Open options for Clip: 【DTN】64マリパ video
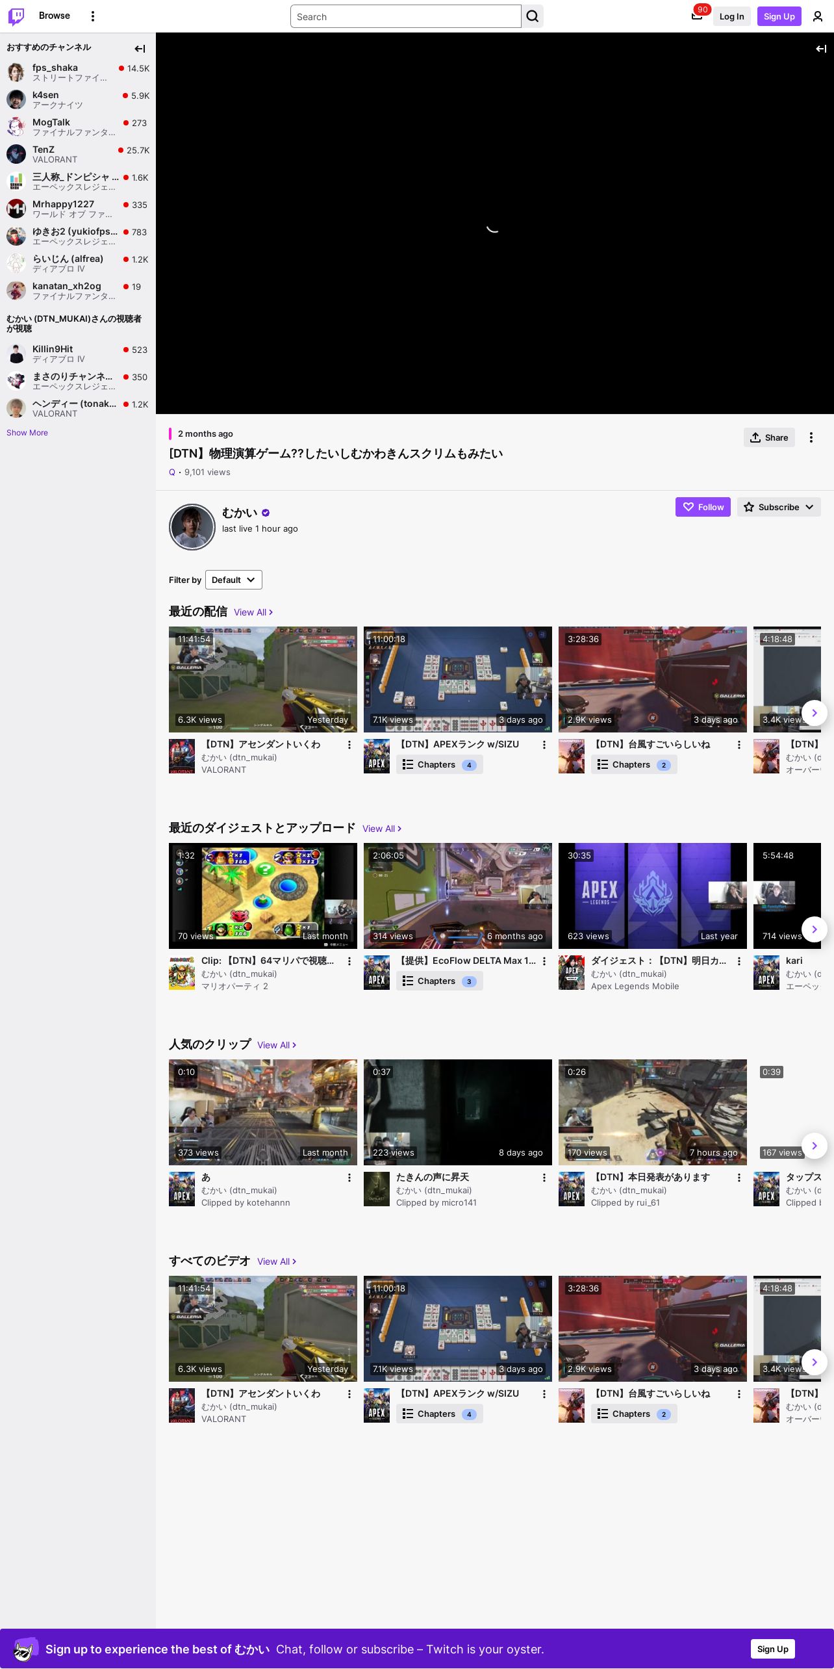 [x=349, y=961]
